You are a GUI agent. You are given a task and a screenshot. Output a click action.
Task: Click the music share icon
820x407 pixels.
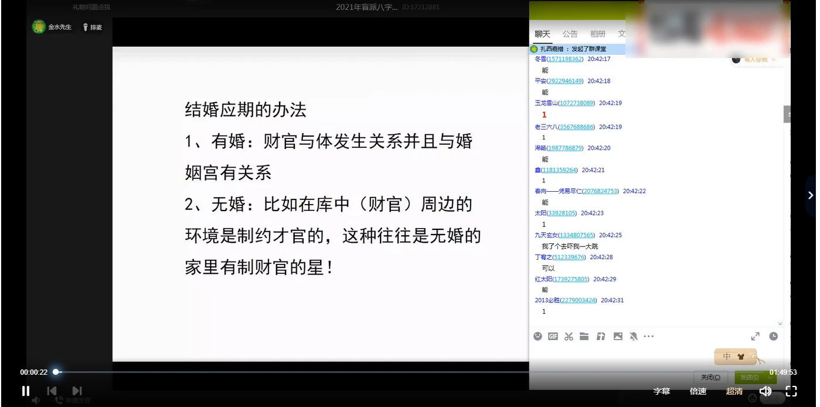(601, 337)
